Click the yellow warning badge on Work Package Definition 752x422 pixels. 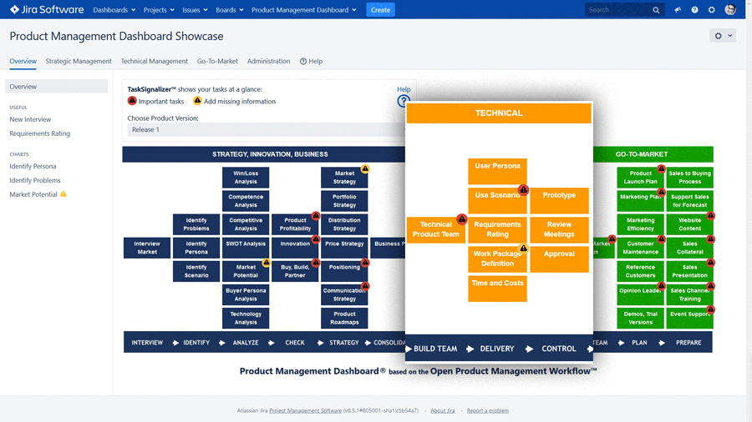523,248
